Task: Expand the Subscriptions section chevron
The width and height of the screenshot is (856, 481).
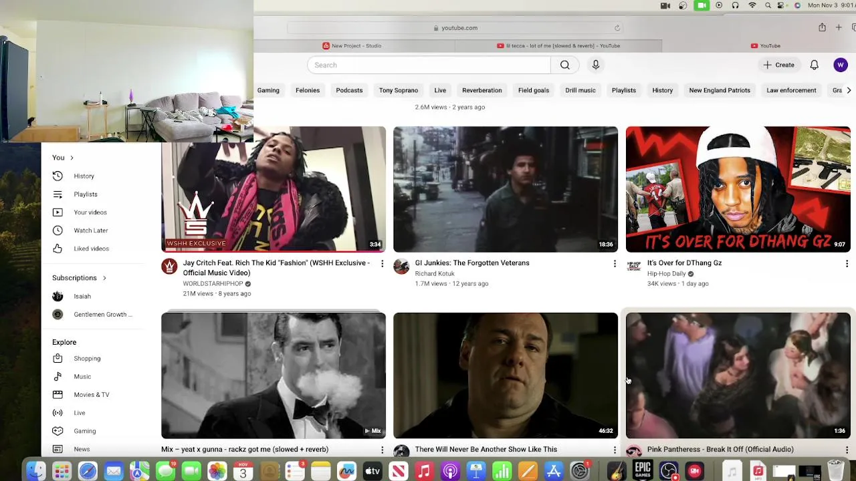Action: pos(104,278)
